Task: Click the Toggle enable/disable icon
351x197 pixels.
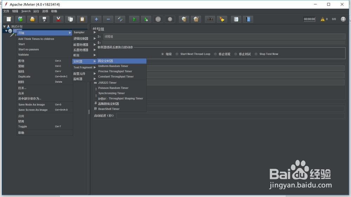Action: [x=120, y=19]
